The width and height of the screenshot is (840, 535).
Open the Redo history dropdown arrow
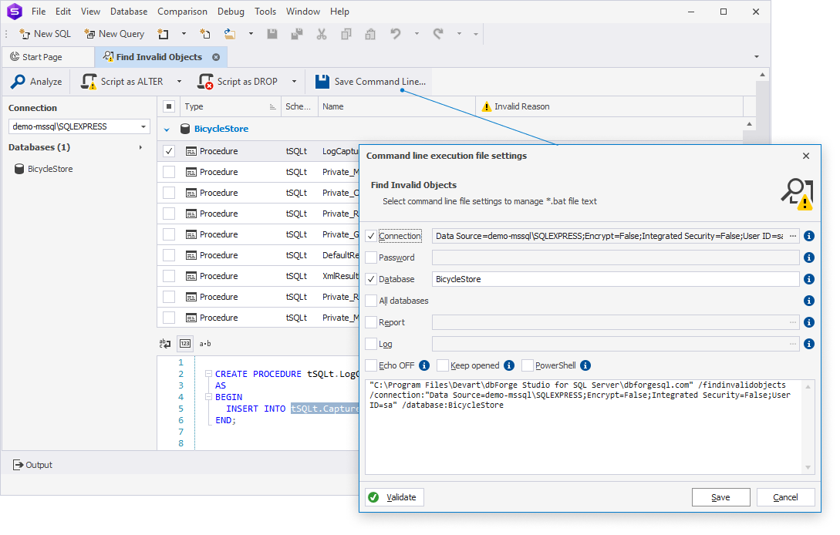pyautogui.click(x=459, y=34)
